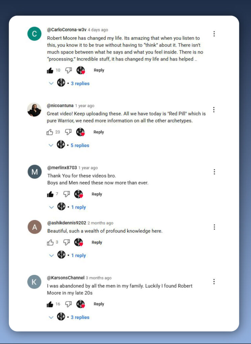Dislike the @nicoantuna comment
This screenshot has width=251, height=344.
coord(68,132)
